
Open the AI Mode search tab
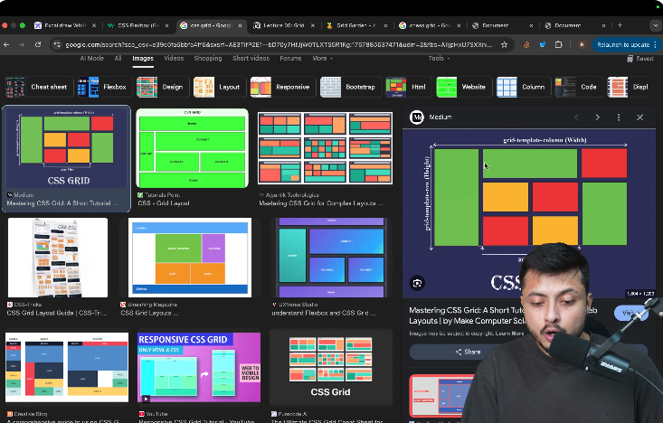91,59
